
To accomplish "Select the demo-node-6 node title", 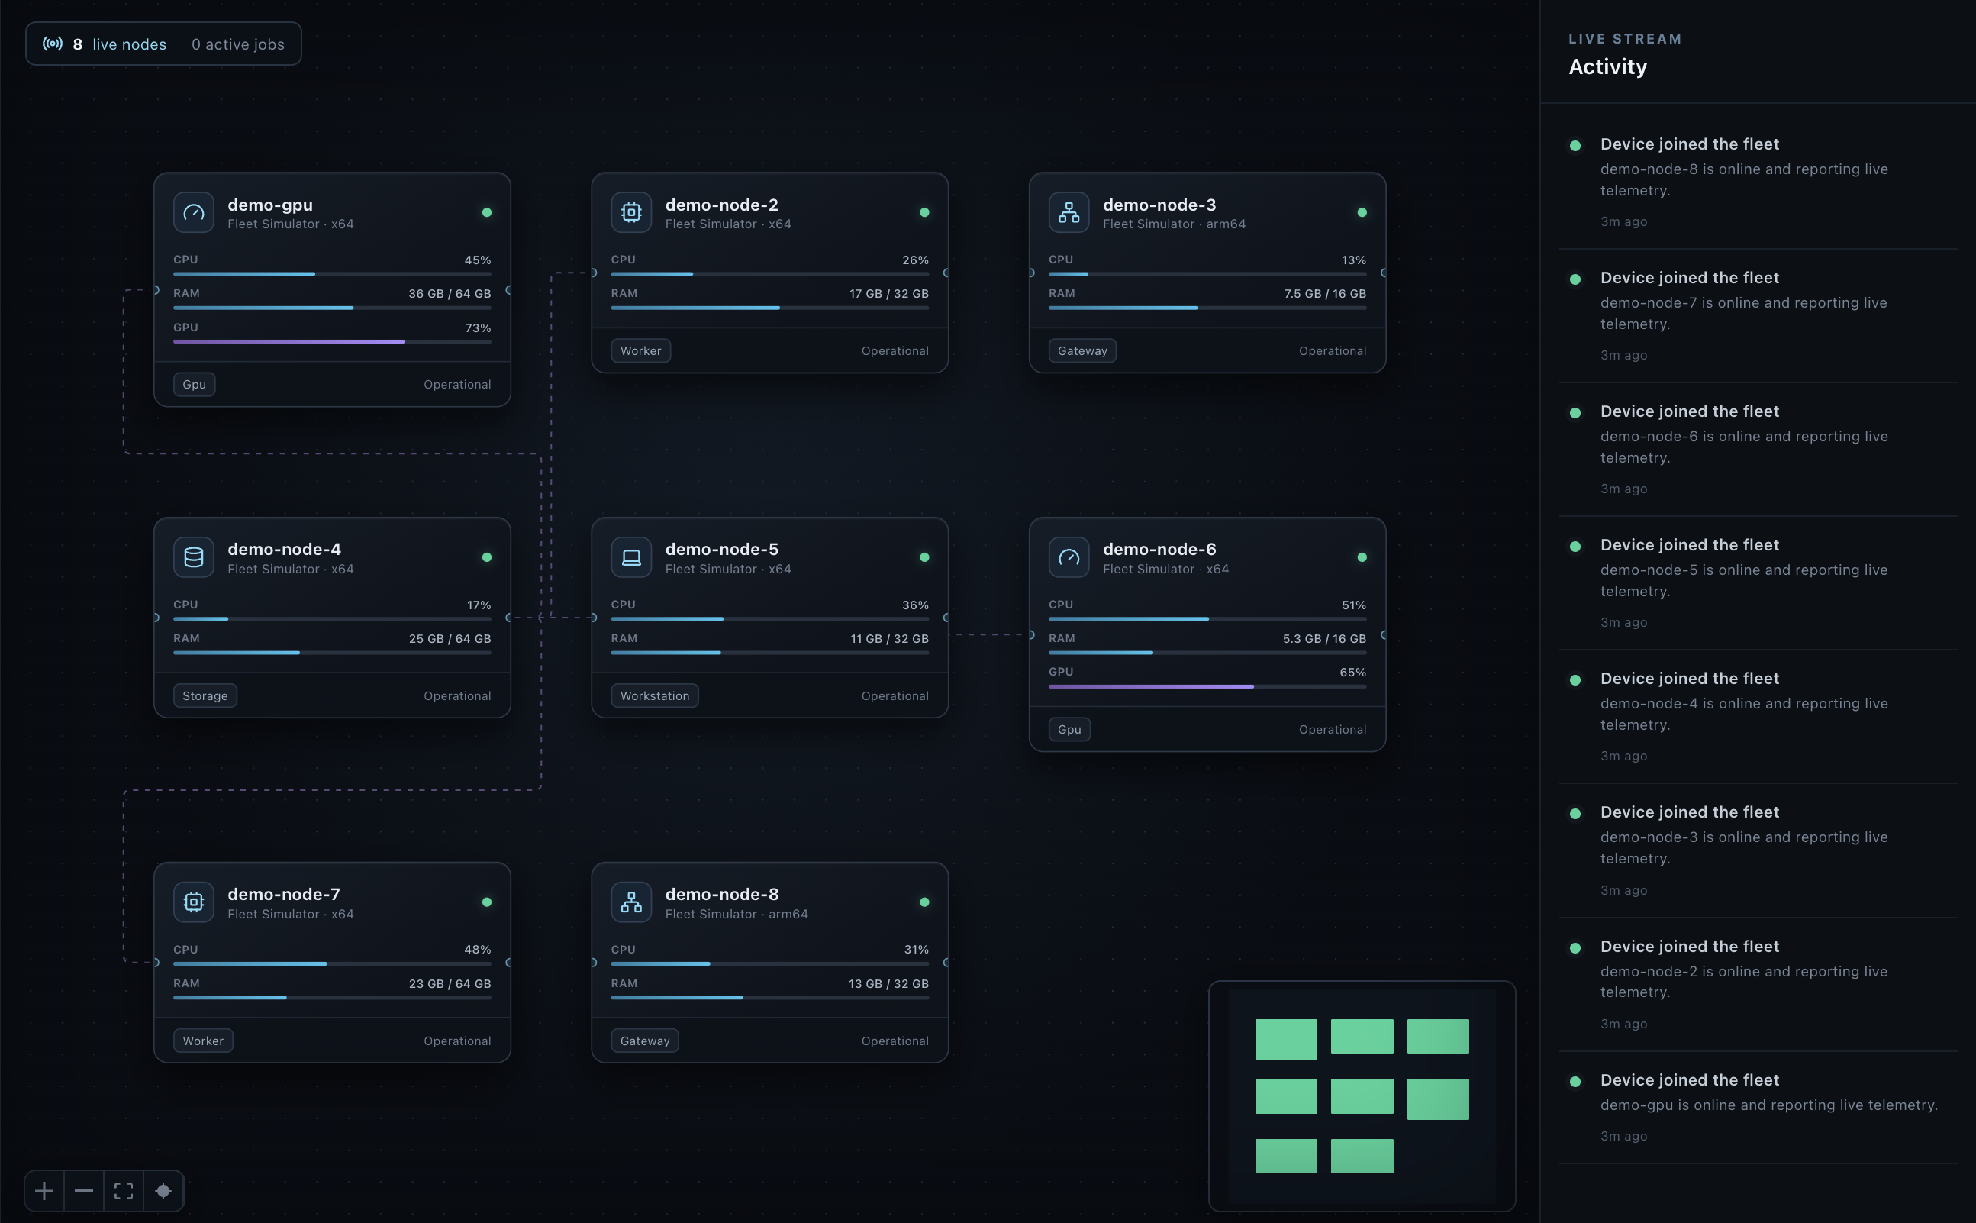I will [1159, 549].
